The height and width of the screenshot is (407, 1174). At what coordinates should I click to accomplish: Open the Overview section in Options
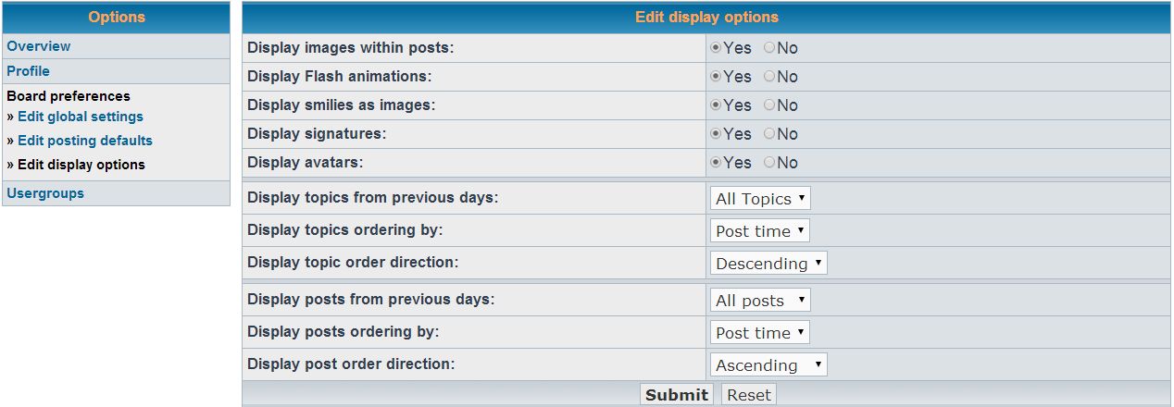[x=39, y=46]
